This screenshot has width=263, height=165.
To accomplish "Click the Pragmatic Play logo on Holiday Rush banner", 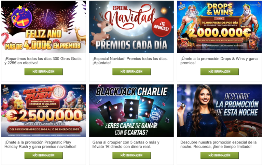I will click(x=79, y=88).
